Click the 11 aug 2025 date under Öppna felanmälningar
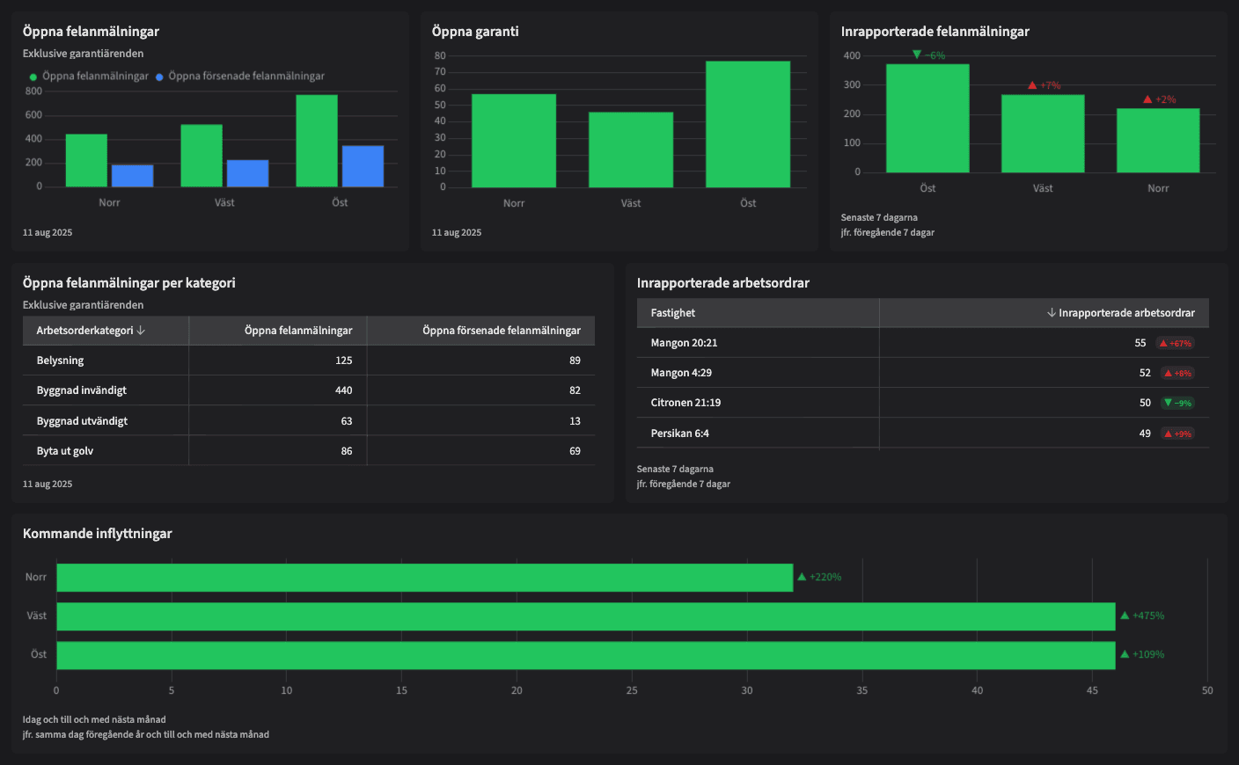This screenshot has width=1239, height=765. (x=47, y=232)
